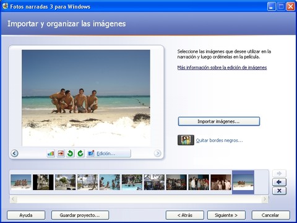The image size is (297, 223).
Task: Open Quitar bordes negros link
Action: 219,141
